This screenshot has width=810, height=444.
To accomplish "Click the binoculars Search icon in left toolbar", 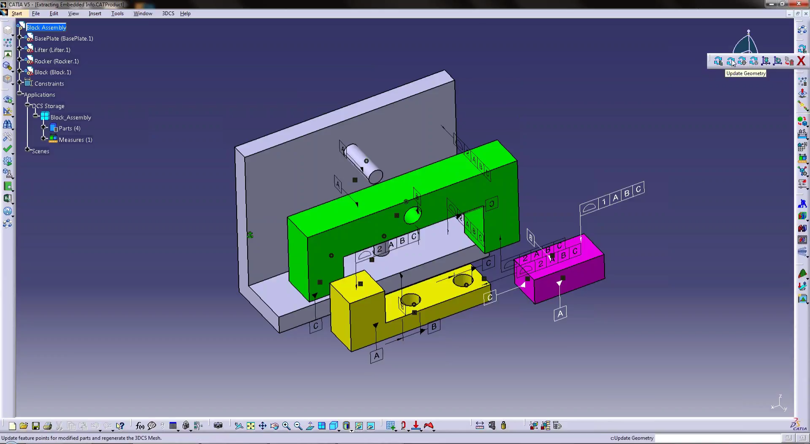I will 8,124.
